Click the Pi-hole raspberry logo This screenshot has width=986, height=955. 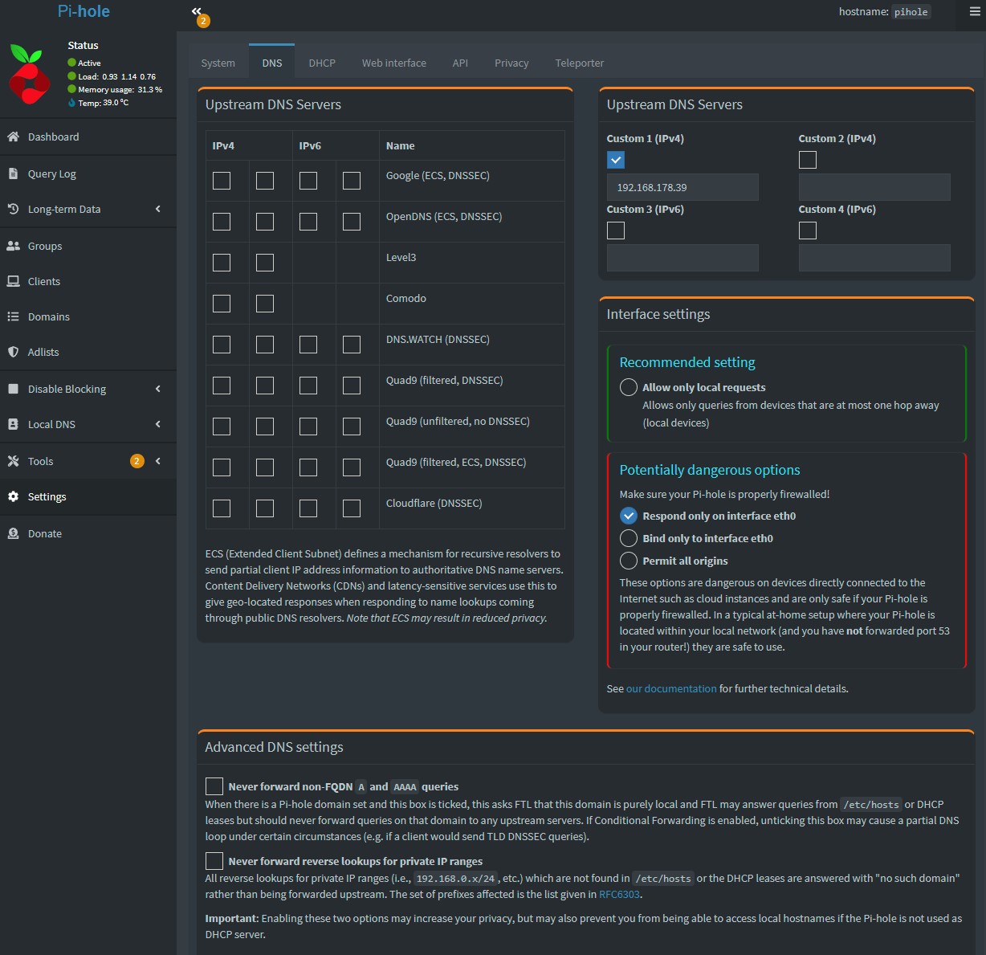click(30, 75)
